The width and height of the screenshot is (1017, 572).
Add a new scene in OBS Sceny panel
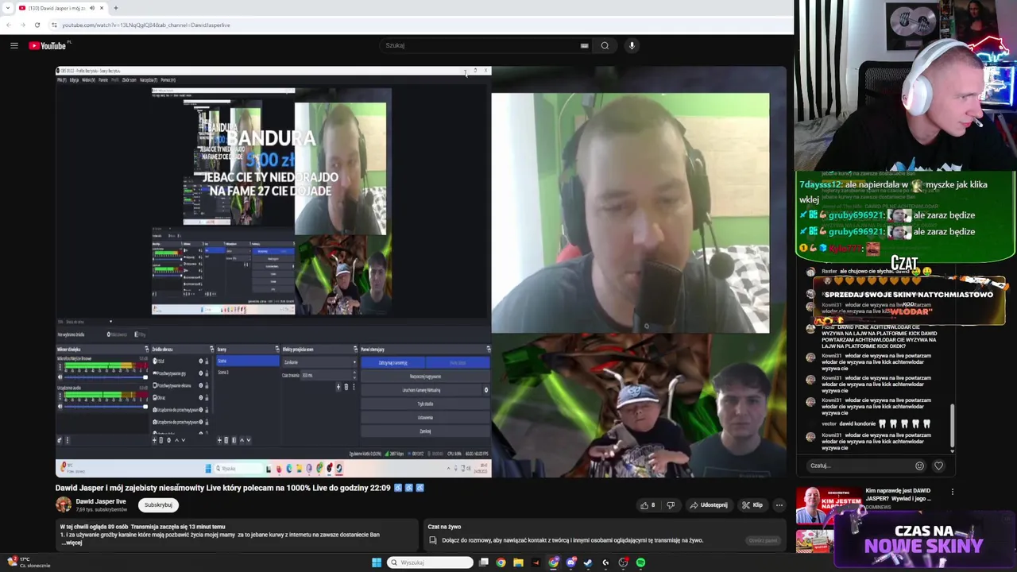pos(219,440)
